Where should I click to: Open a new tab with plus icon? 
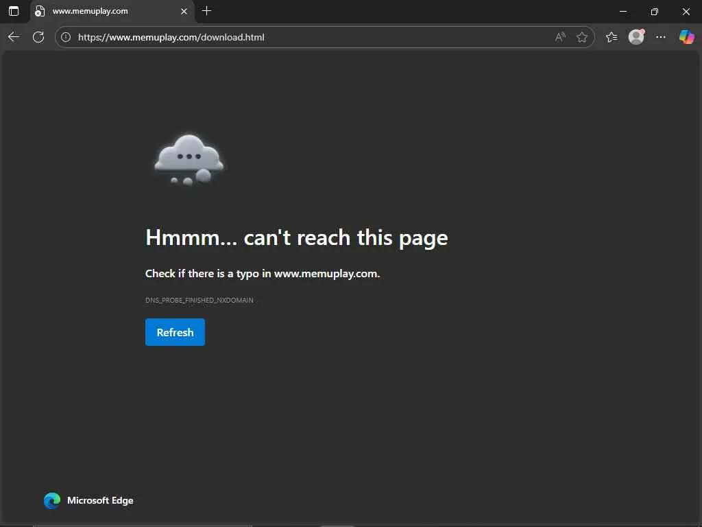click(x=206, y=11)
